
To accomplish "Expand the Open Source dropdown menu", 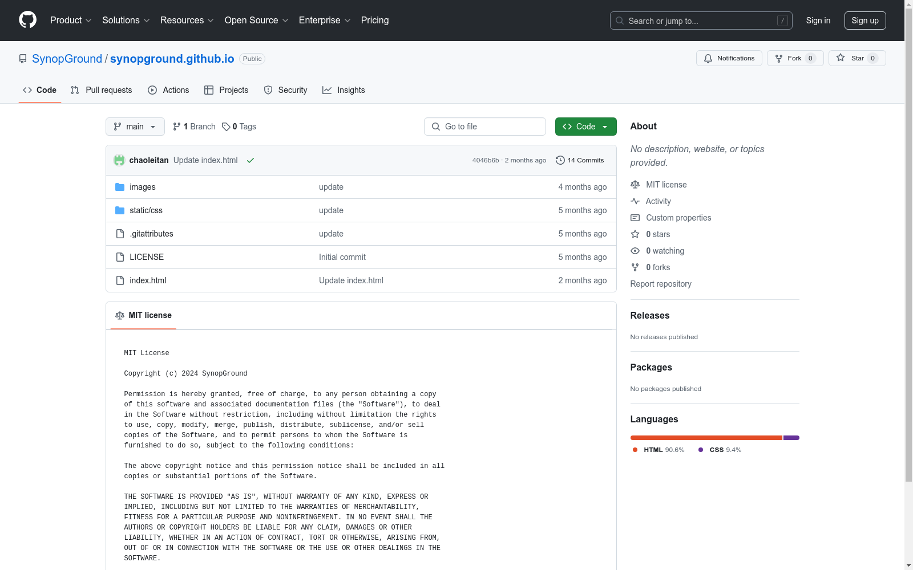I will 257,20.
